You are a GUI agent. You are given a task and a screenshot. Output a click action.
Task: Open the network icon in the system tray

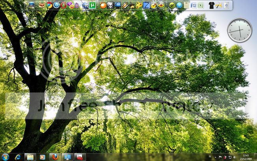tap(230, 157)
